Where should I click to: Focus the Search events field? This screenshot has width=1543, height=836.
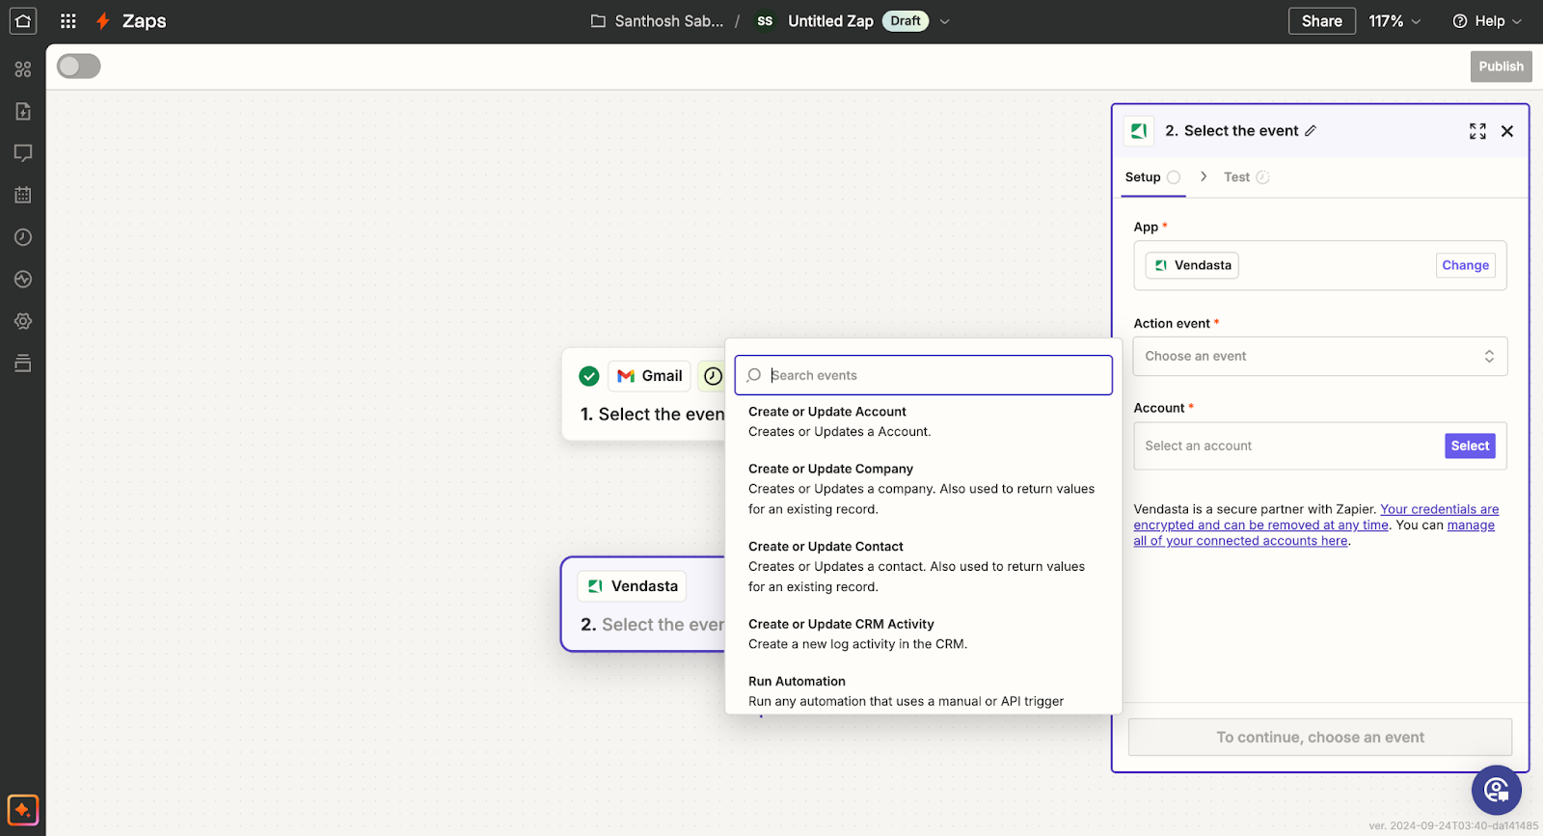click(x=923, y=375)
